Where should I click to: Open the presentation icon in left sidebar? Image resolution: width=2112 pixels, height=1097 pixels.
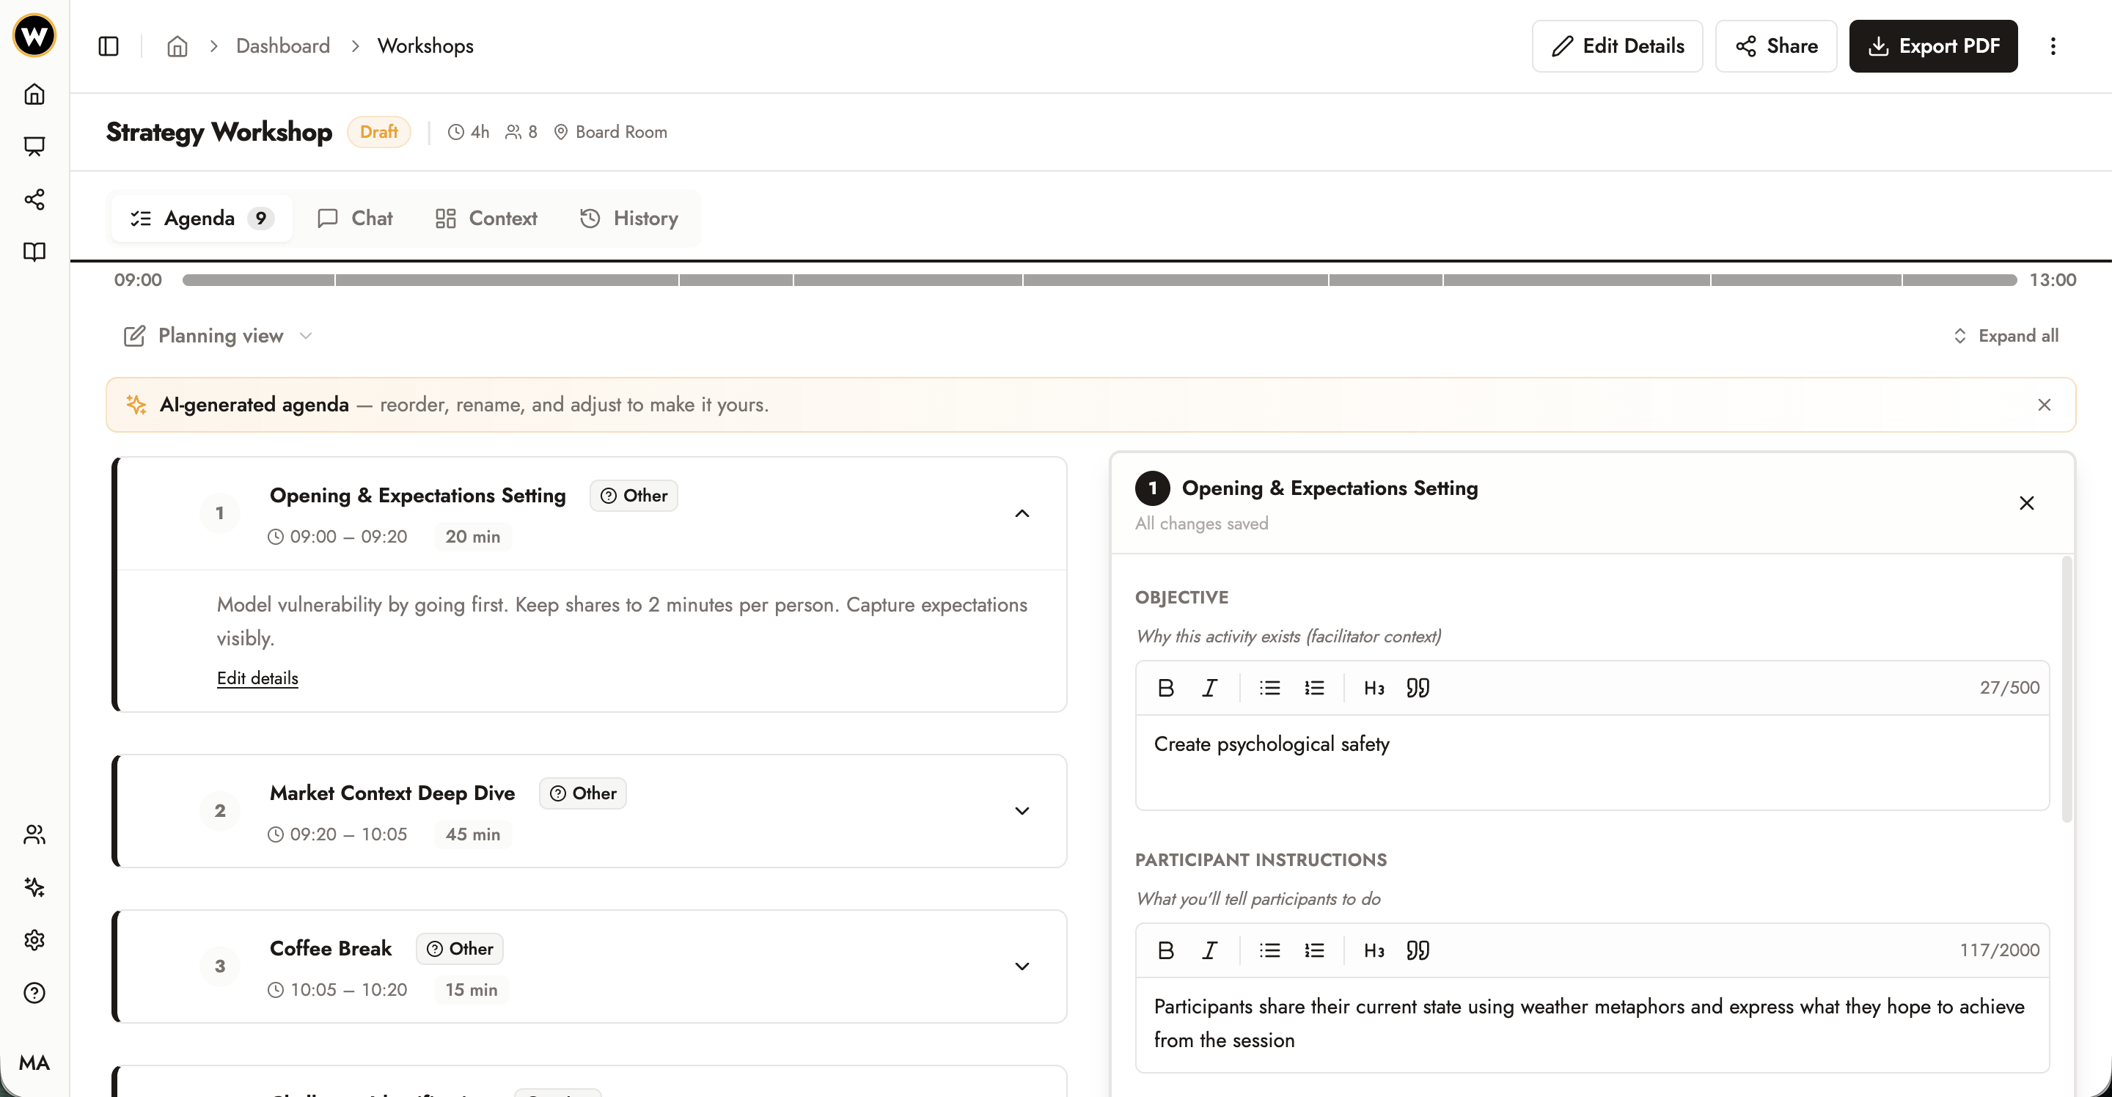coord(34,147)
